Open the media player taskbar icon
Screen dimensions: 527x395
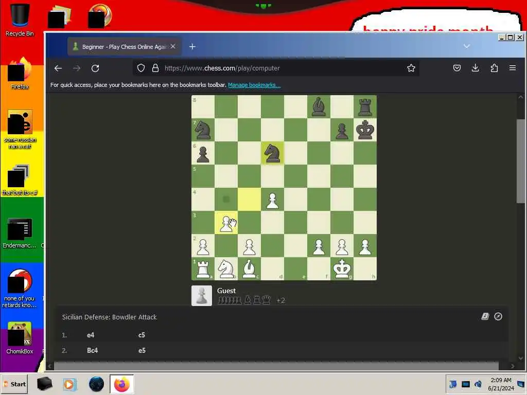69,384
